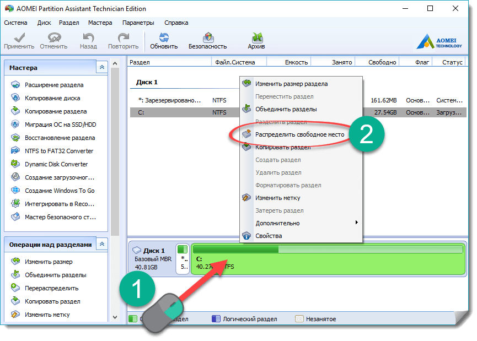Click the Отменить (Discard) toolbar icon

(54, 37)
